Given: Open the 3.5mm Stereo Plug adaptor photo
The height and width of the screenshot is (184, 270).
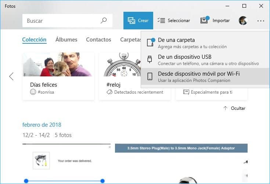Looking at the screenshot, I should 181,164.
